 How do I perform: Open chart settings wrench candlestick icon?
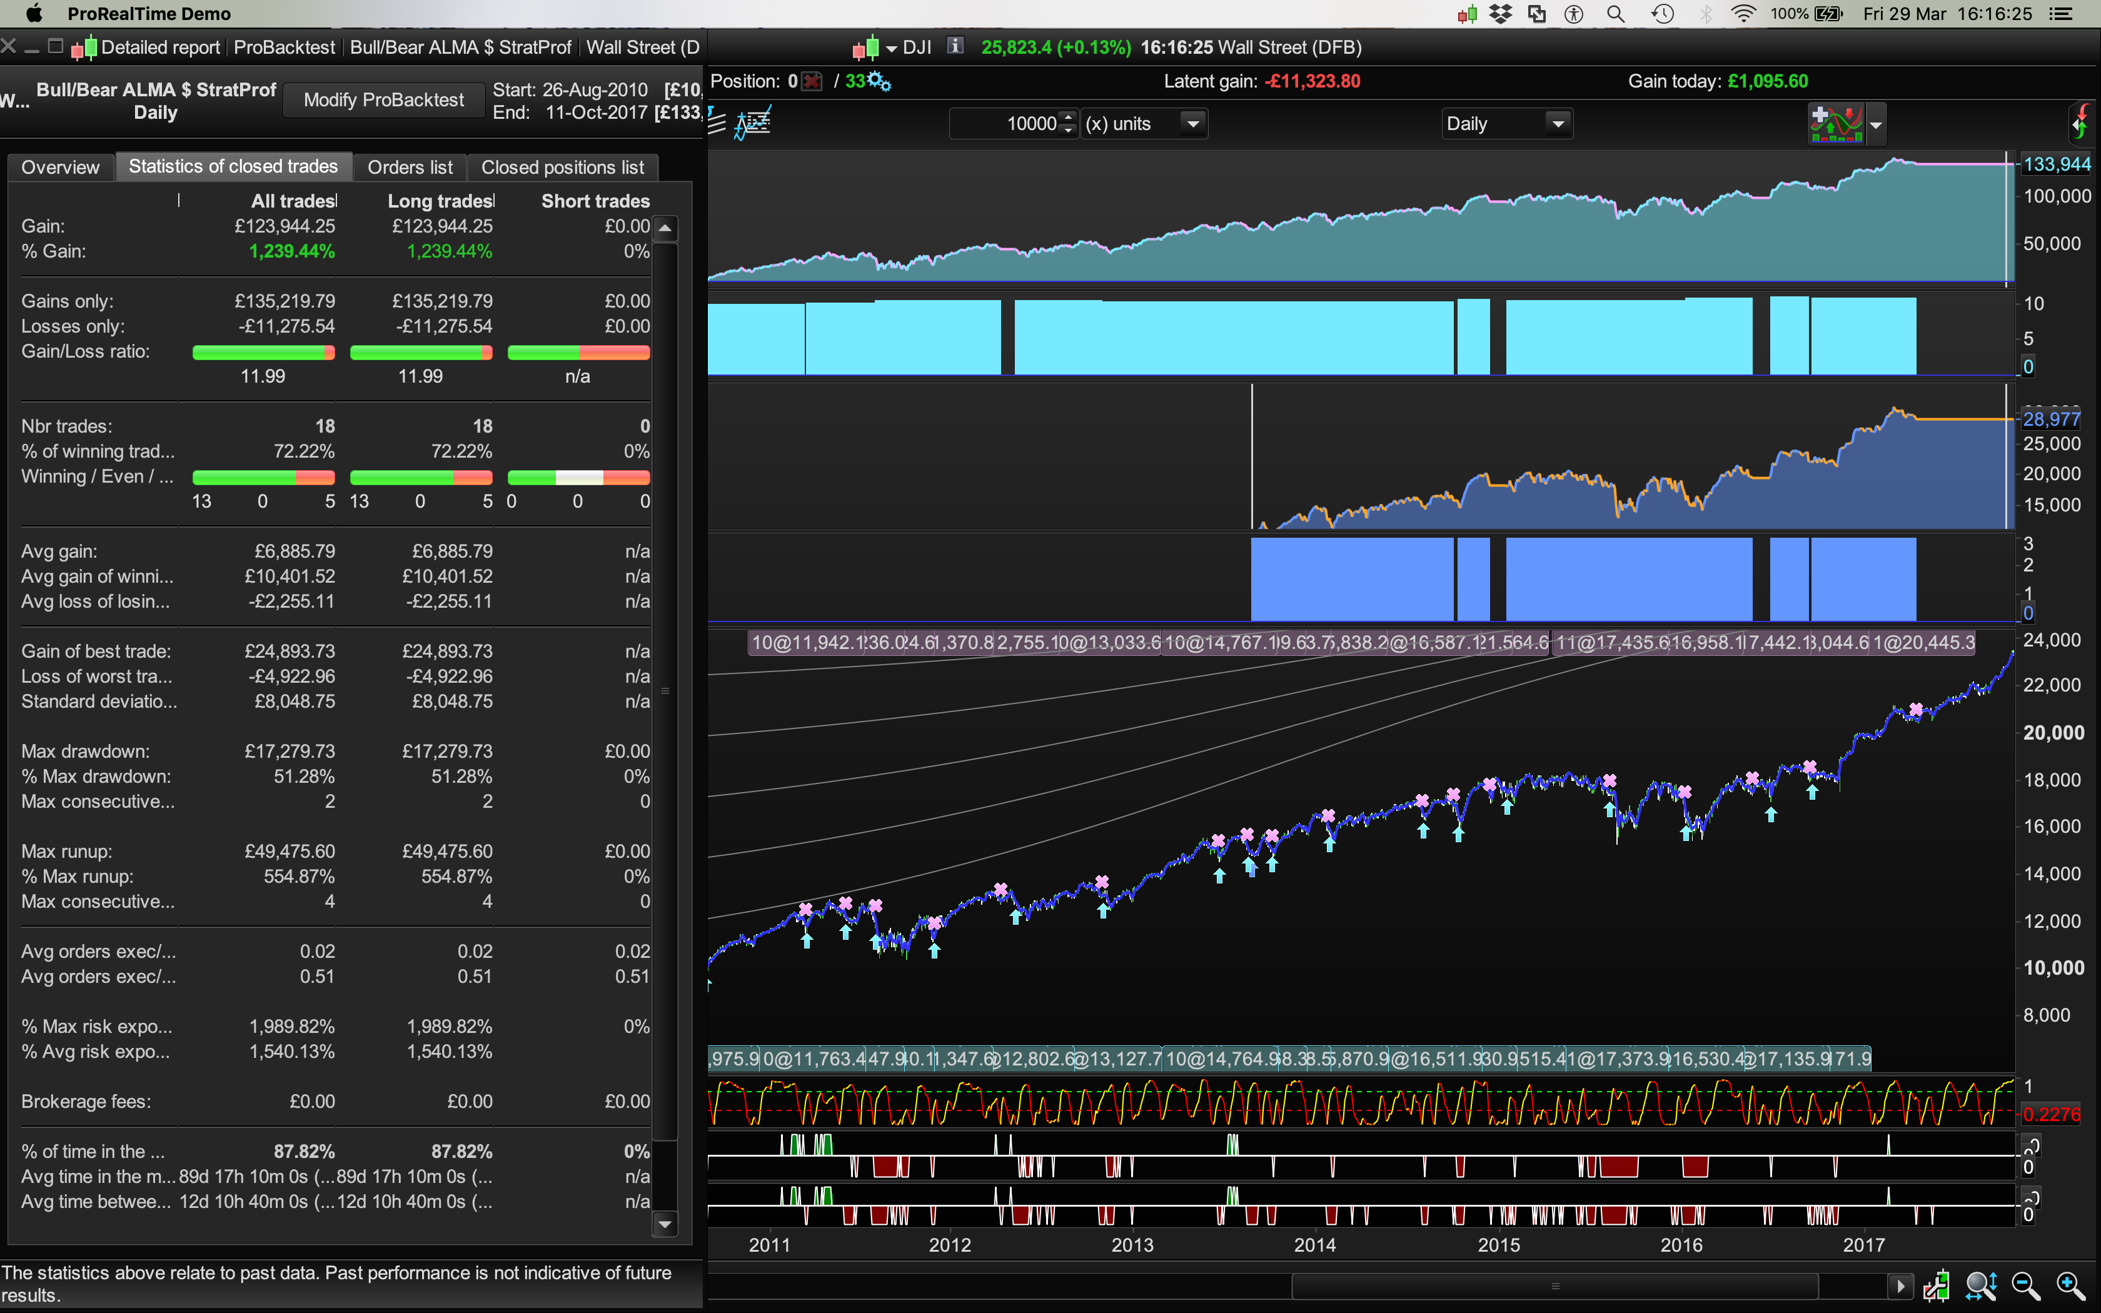pos(1935,1285)
